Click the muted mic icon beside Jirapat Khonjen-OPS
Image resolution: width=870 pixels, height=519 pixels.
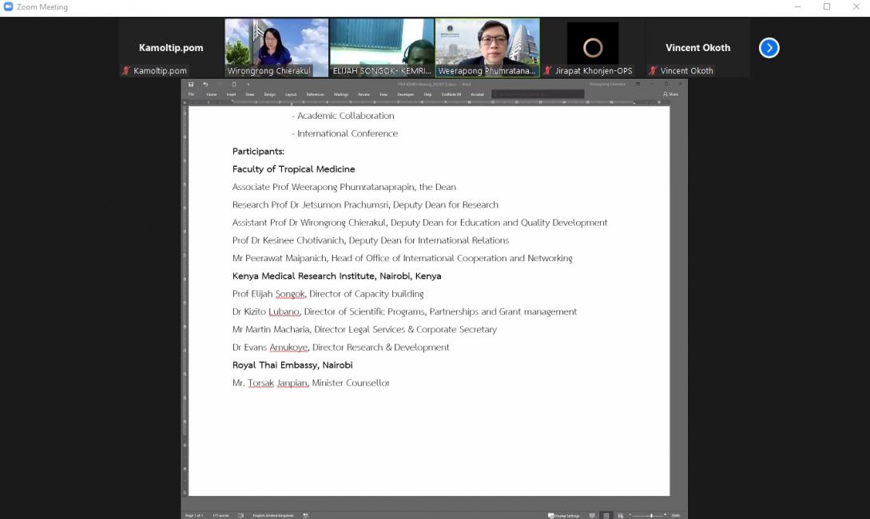coord(547,70)
